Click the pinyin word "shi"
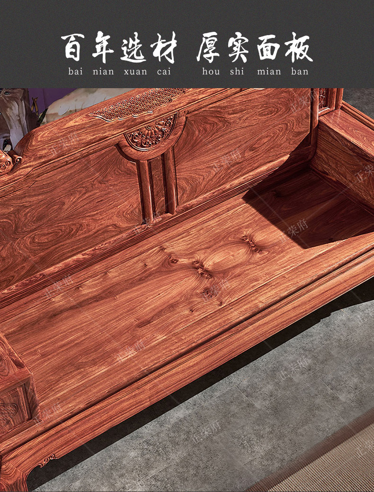The height and width of the screenshot is (492, 374). [237, 72]
